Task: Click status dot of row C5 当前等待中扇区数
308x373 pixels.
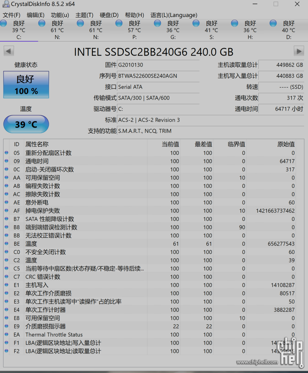Action: point(6,268)
